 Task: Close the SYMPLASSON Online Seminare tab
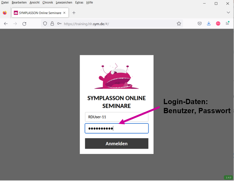coord(64,13)
